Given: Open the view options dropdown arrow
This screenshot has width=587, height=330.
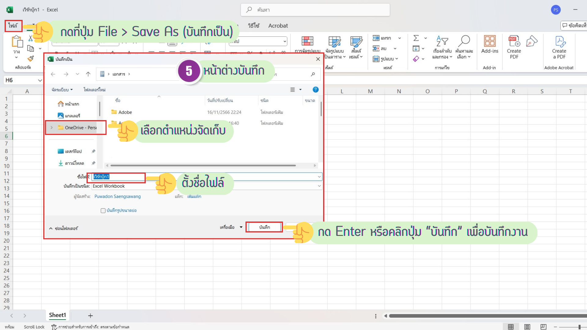Looking at the screenshot, I should click(x=300, y=90).
